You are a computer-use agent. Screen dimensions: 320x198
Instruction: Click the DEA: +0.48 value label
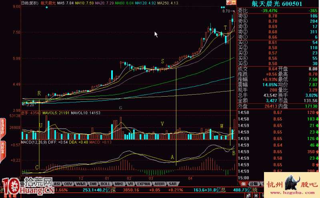pyautogui.click(x=78, y=142)
